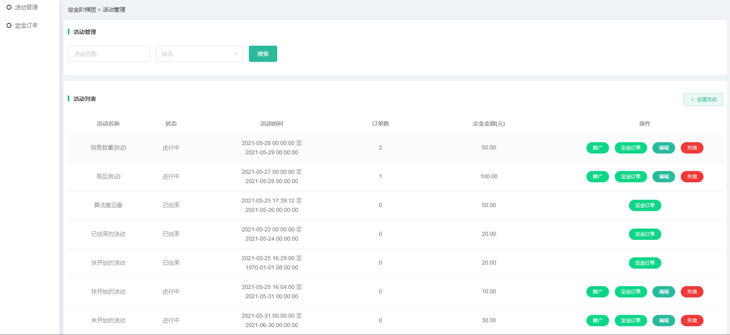The width and height of the screenshot is (730, 335).
Task: Click red 失效 for the 销售数量测试 activity
Action: pyautogui.click(x=692, y=148)
